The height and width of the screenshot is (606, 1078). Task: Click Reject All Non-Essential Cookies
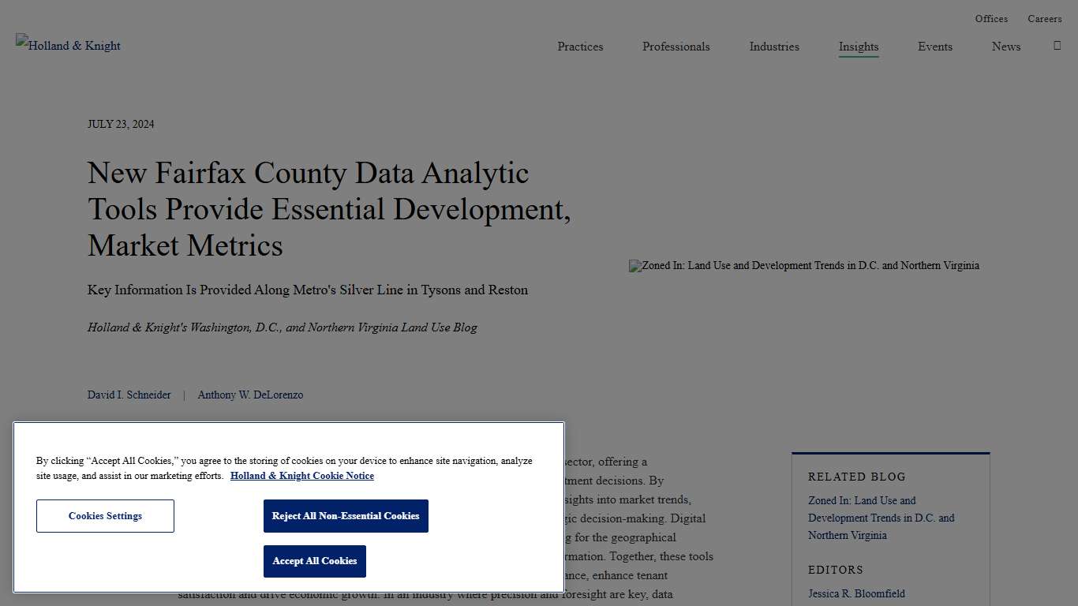tap(346, 515)
